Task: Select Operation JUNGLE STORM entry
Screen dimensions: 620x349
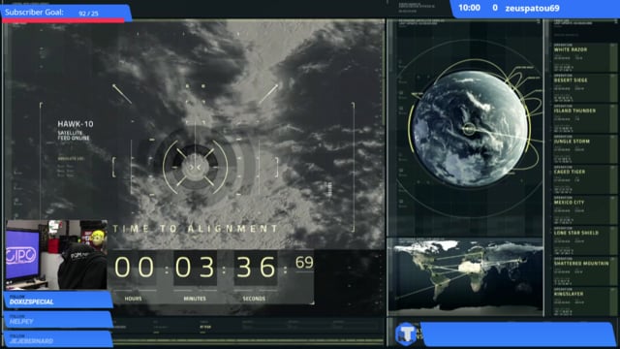Action: point(585,149)
